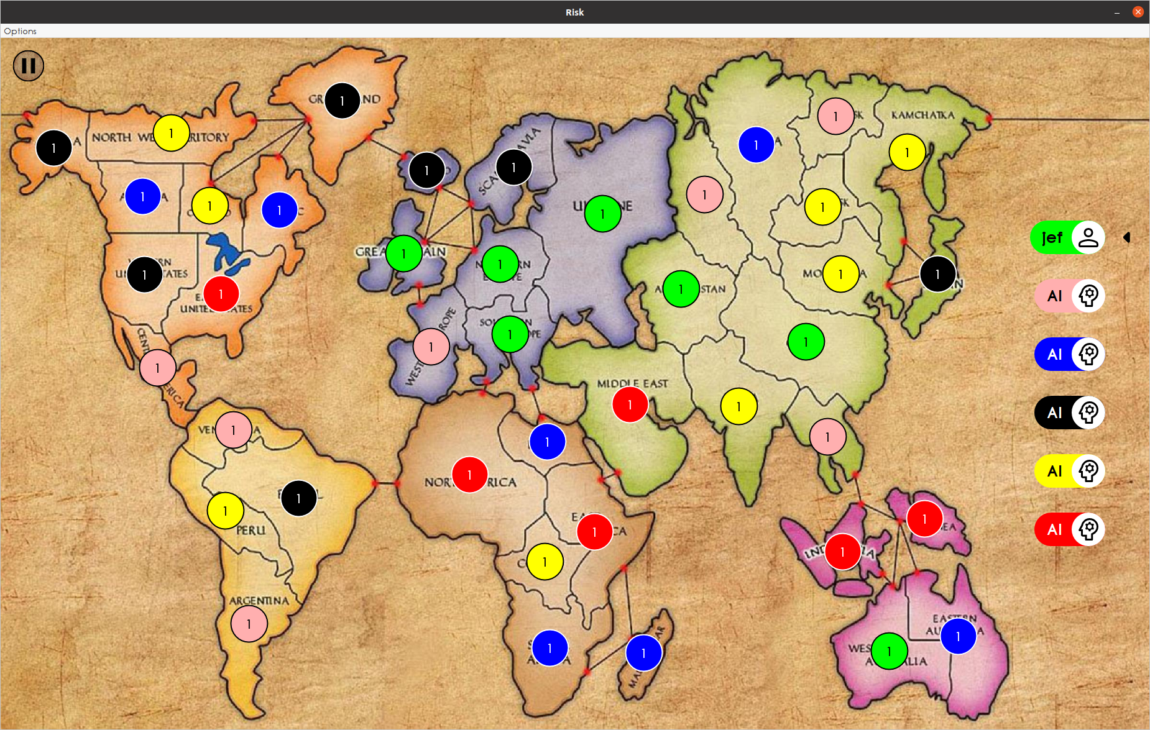Select green token on Ukraine
Image resolution: width=1150 pixels, height=730 pixels.
[602, 214]
